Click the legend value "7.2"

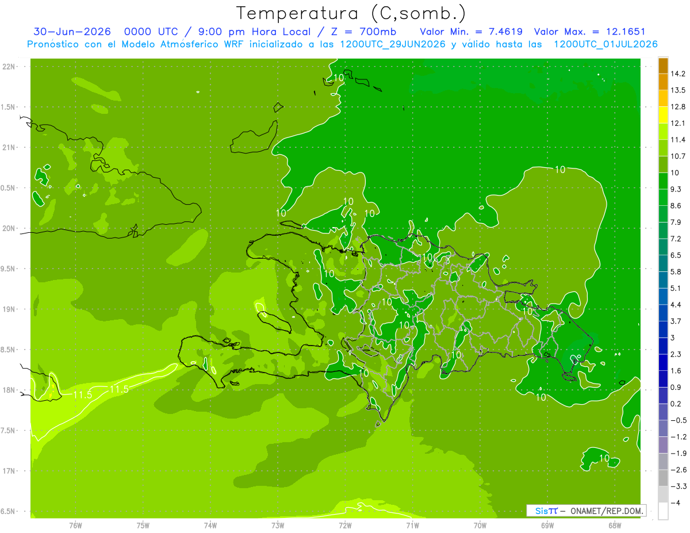[x=676, y=239]
